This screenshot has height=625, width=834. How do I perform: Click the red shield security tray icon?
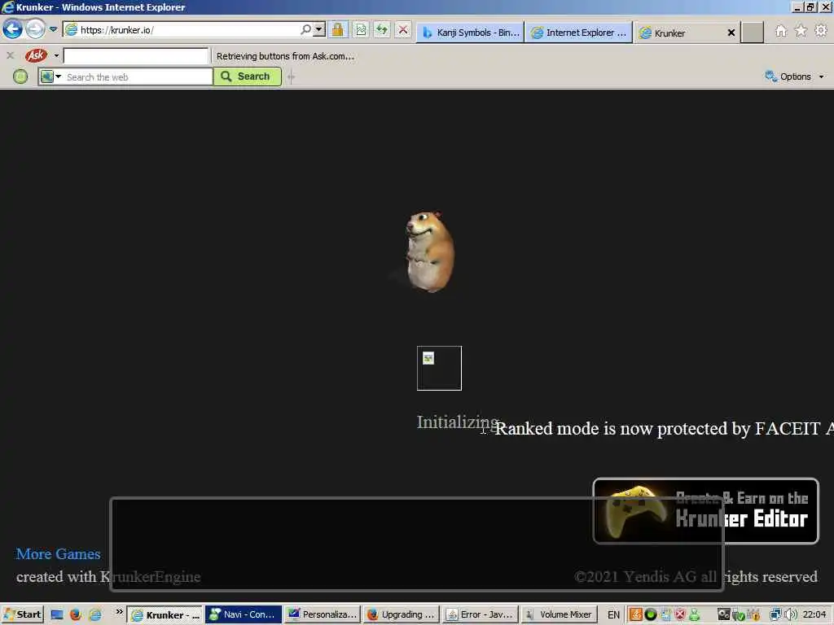680,615
